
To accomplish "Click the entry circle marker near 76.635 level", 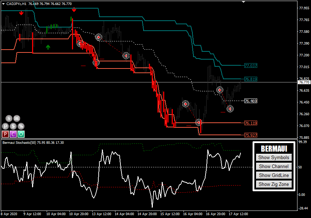I will [219, 90].
